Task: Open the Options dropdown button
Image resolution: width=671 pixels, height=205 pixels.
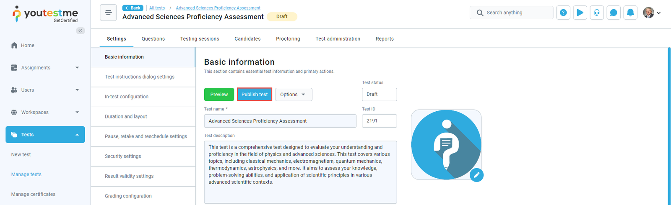Action: click(293, 95)
